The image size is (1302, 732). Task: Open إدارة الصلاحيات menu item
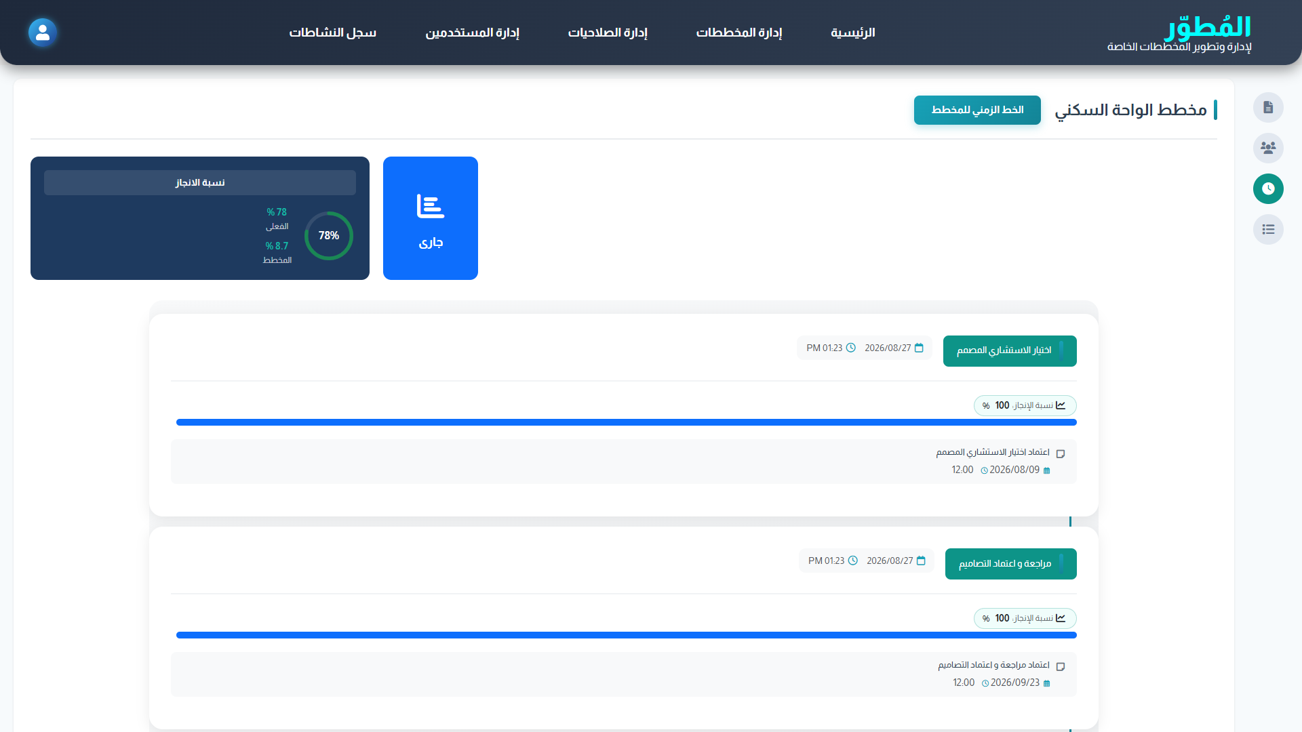[x=608, y=33]
